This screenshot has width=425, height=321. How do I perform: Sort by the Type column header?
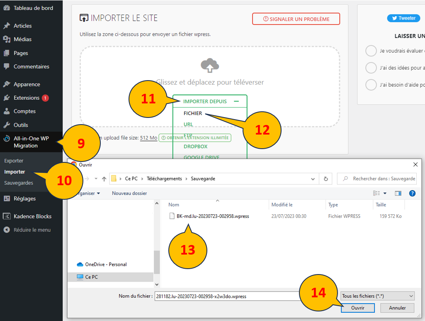pyautogui.click(x=333, y=205)
